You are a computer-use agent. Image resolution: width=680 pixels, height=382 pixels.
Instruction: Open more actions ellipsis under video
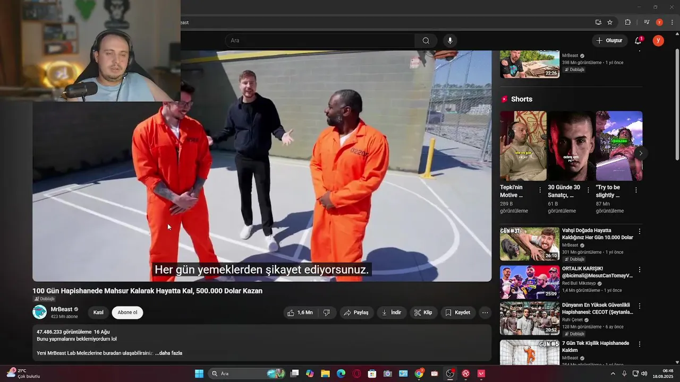485,312
